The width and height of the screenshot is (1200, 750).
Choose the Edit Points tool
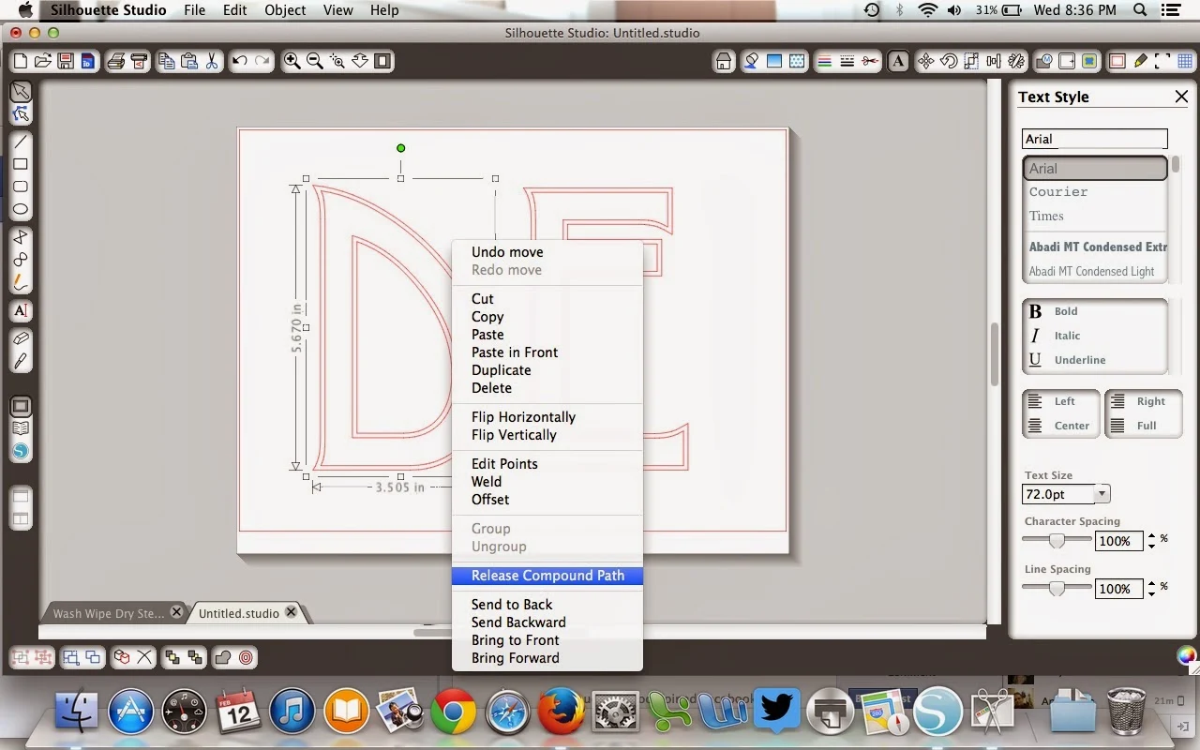coord(21,114)
